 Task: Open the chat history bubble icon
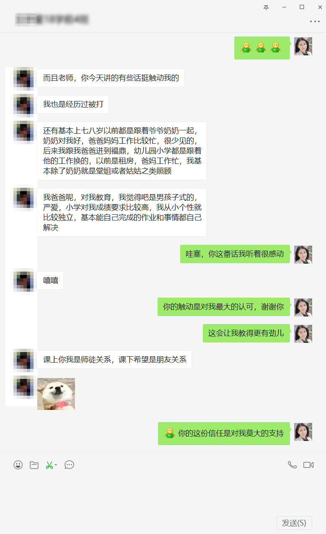pyautogui.click(x=70, y=465)
